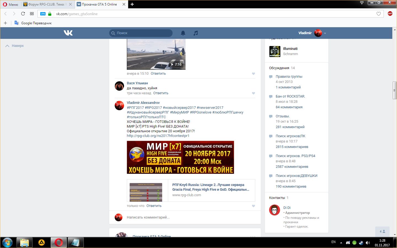Image resolution: width=397 pixels, height=248 pixels.
Task: Open the music player note icon
Action: (x=195, y=33)
